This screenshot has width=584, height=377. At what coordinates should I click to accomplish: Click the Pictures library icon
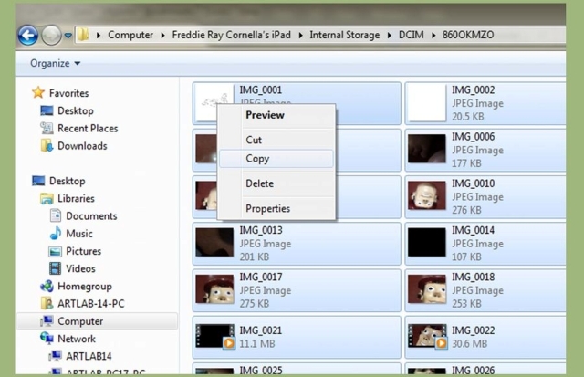(55, 251)
